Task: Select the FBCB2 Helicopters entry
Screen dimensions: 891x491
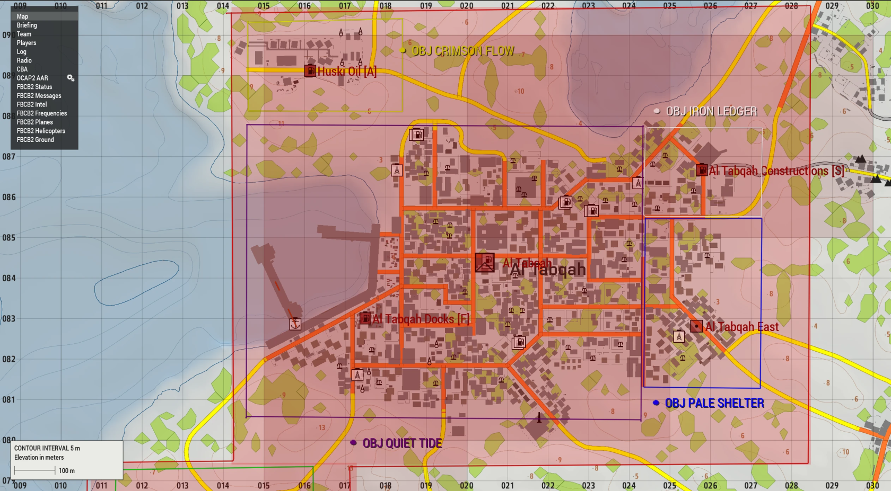Action: (41, 131)
